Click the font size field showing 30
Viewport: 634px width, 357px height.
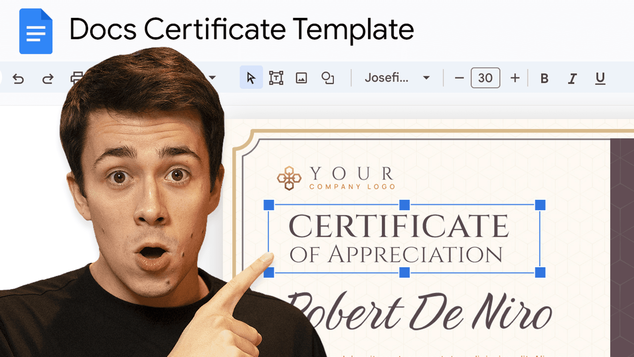[485, 78]
